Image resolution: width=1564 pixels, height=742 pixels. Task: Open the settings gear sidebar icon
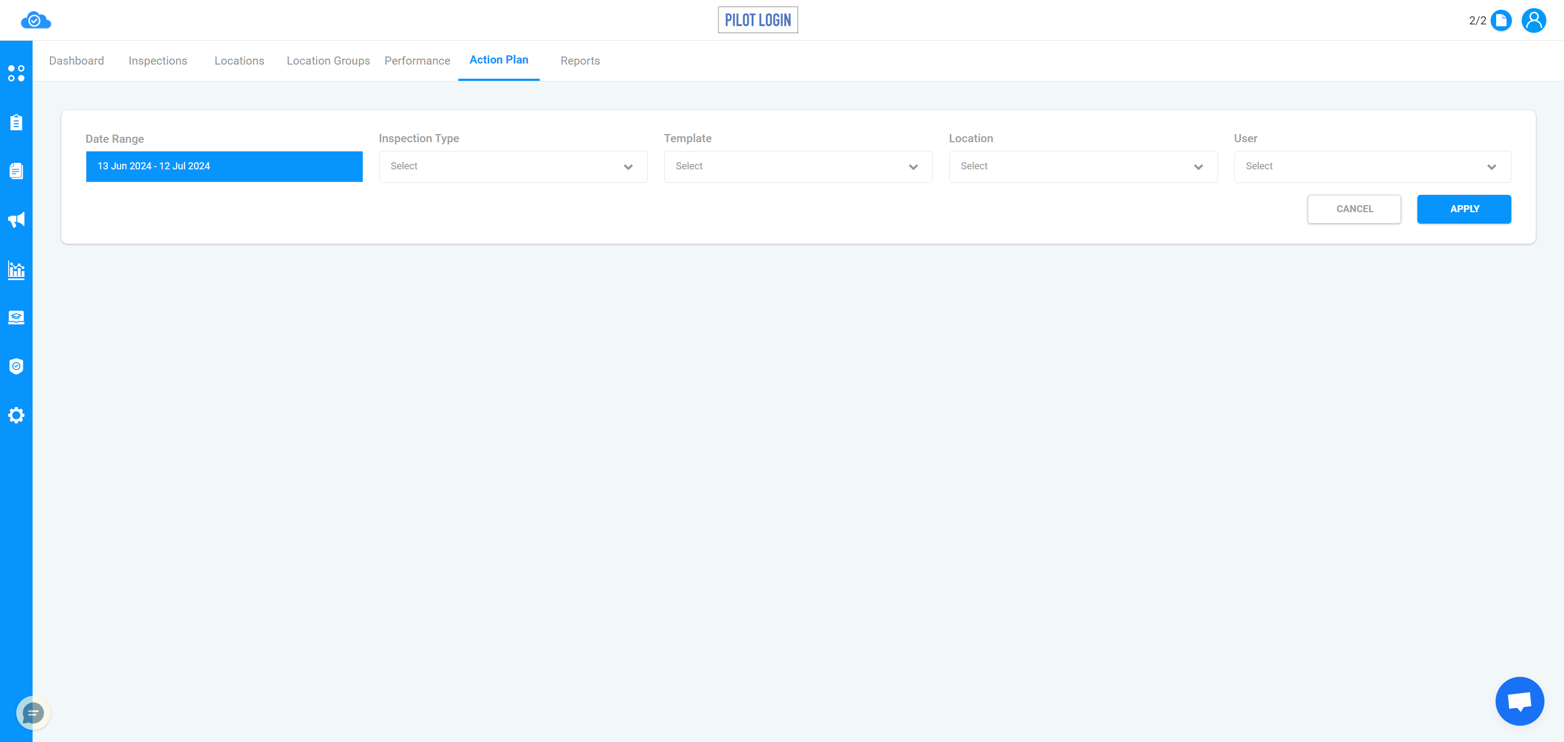click(x=16, y=415)
